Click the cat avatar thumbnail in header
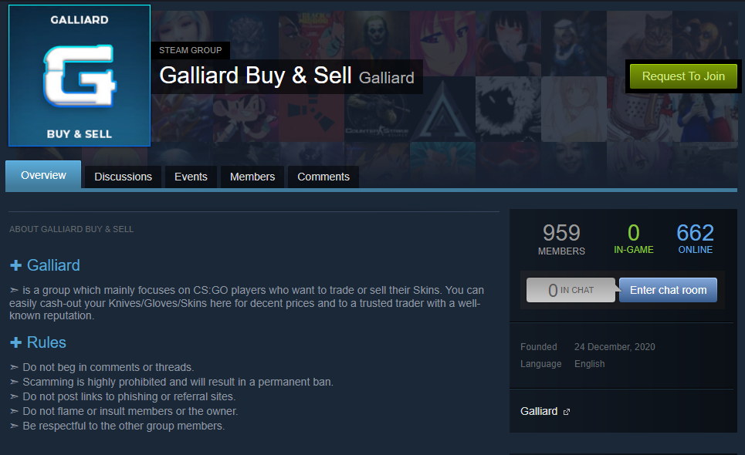Image resolution: width=745 pixels, height=455 pixels. (x=639, y=44)
